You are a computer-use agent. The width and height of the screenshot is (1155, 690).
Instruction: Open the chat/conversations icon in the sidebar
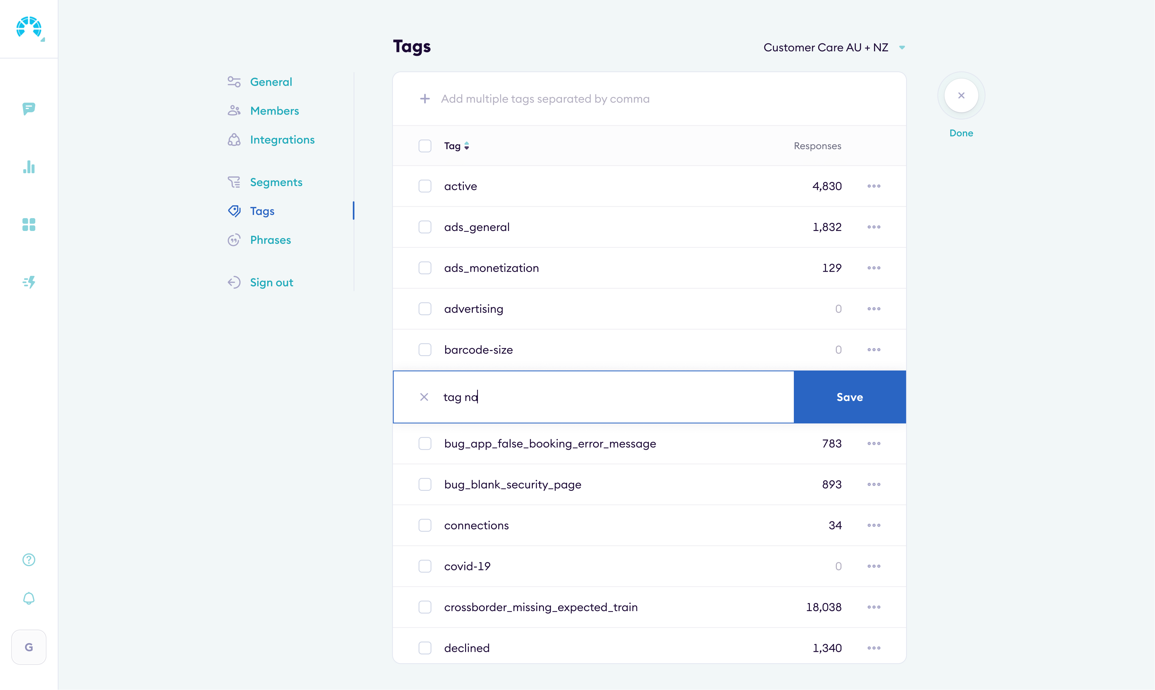[29, 109]
